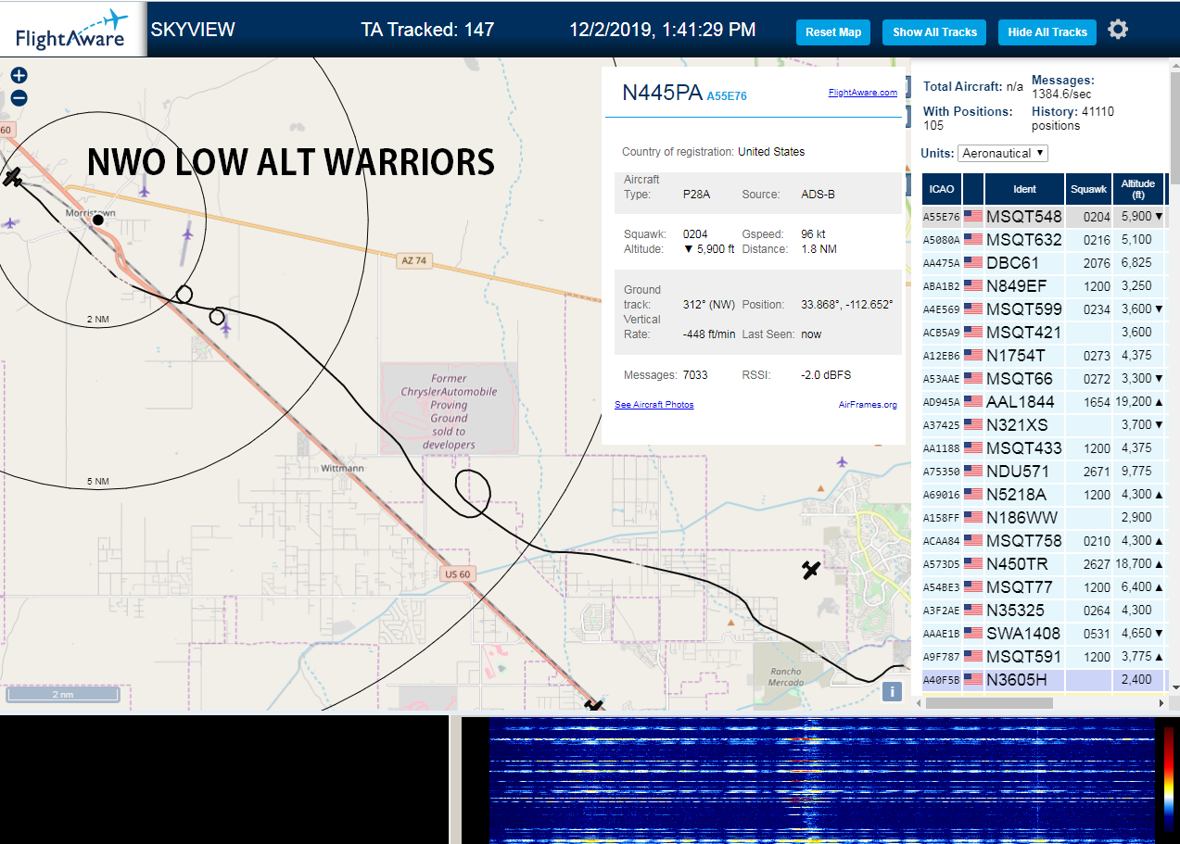Click the US flag in the AAL1844 row
This screenshot has width=1180, height=844.
pyautogui.click(x=973, y=402)
